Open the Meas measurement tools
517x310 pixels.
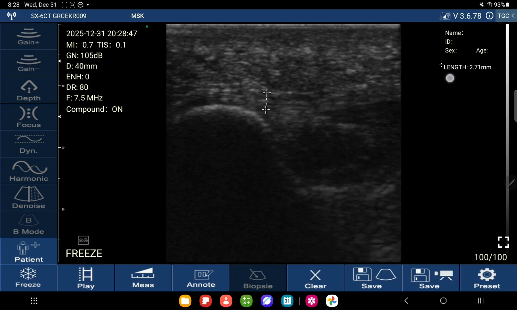point(143,278)
